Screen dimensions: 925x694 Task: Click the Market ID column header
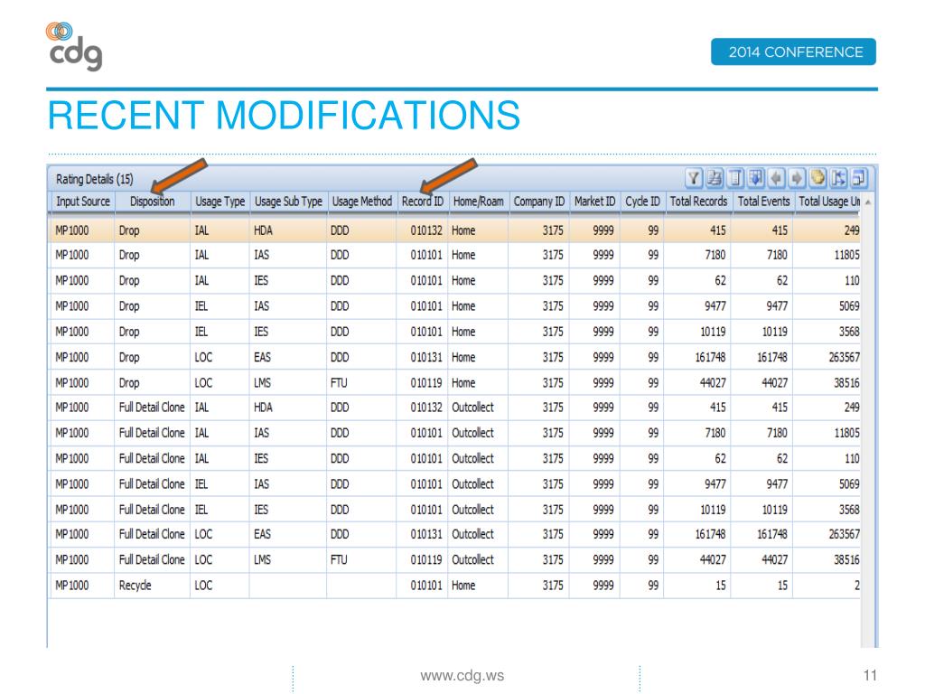(x=594, y=202)
